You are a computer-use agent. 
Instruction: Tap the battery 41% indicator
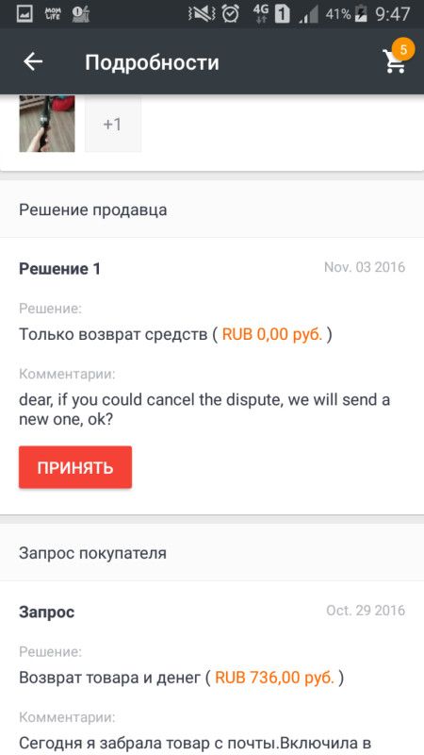click(x=346, y=14)
